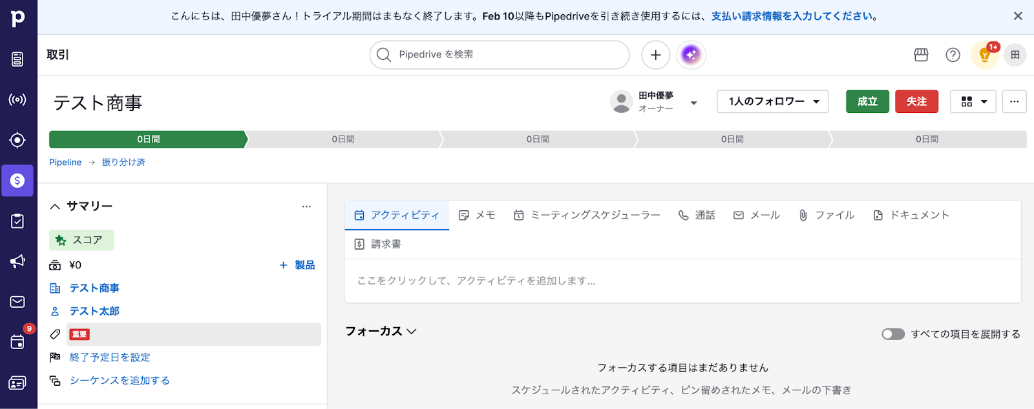Add a 製品 to the deal
Viewport: 1034px width, 409px height.
pyautogui.click(x=297, y=265)
